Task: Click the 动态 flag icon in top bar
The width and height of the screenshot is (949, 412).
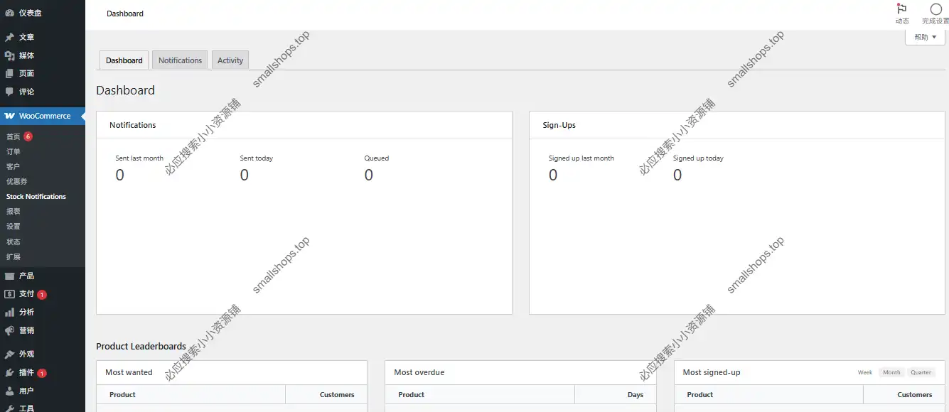Action: [901, 10]
